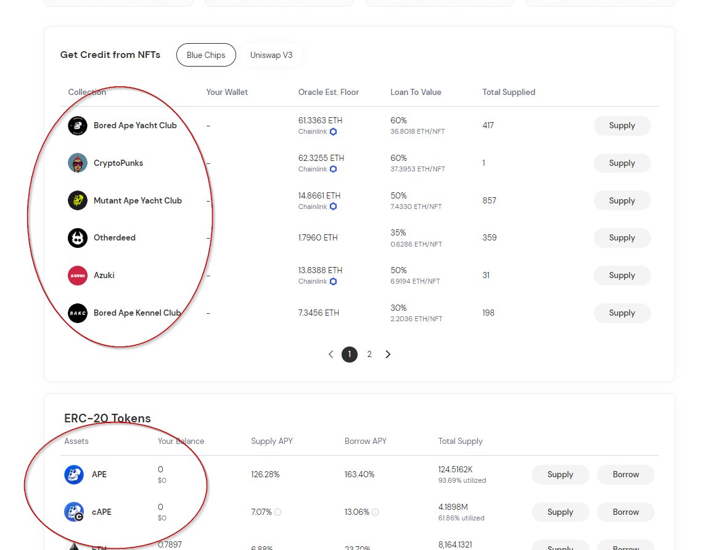This screenshot has height=550, width=714.
Task: Click the 857 total supplied value
Action: (489, 200)
